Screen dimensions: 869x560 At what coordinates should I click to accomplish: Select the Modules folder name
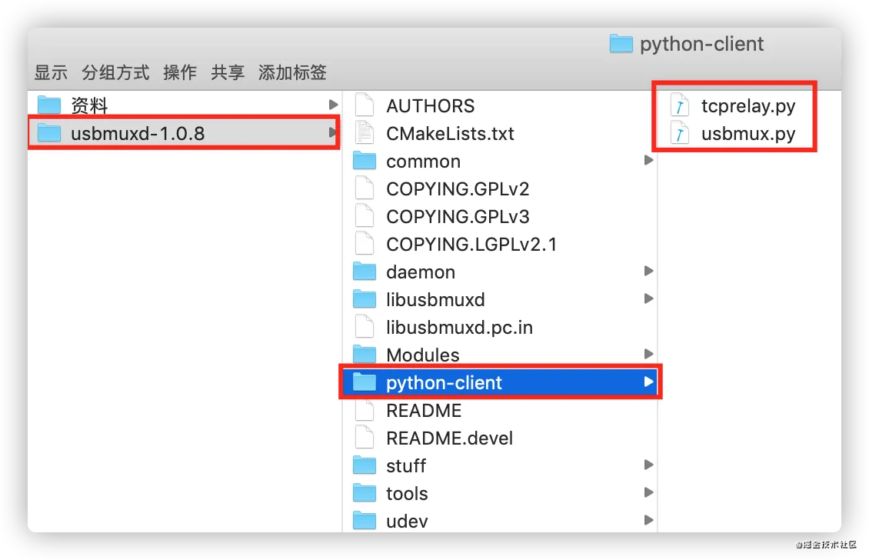point(423,355)
